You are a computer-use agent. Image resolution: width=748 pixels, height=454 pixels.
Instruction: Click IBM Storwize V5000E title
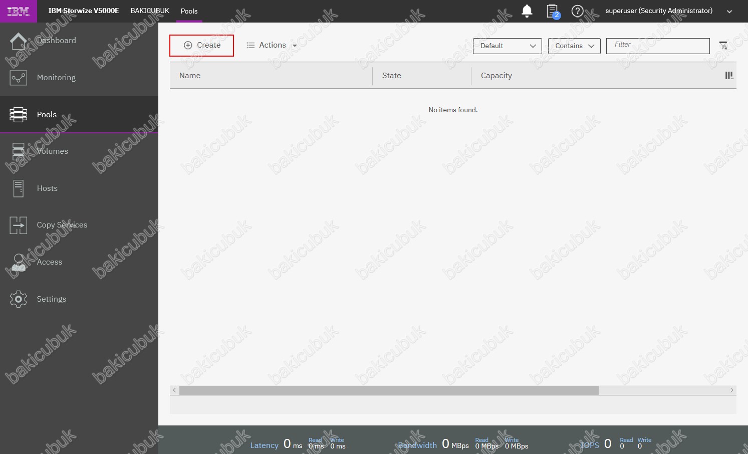pyautogui.click(x=84, y=11)
